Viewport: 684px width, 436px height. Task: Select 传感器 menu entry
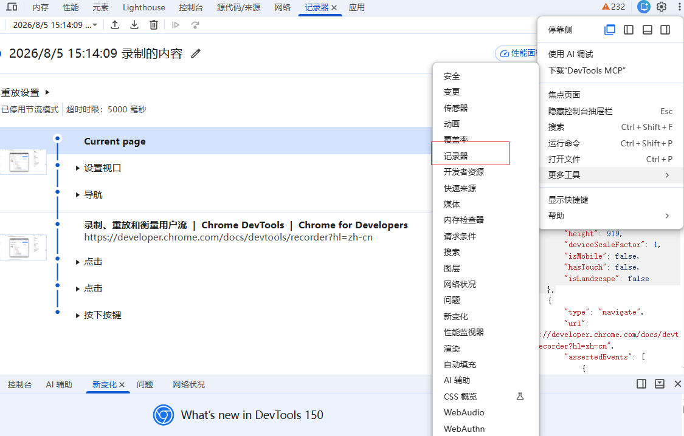coord(486,108)
